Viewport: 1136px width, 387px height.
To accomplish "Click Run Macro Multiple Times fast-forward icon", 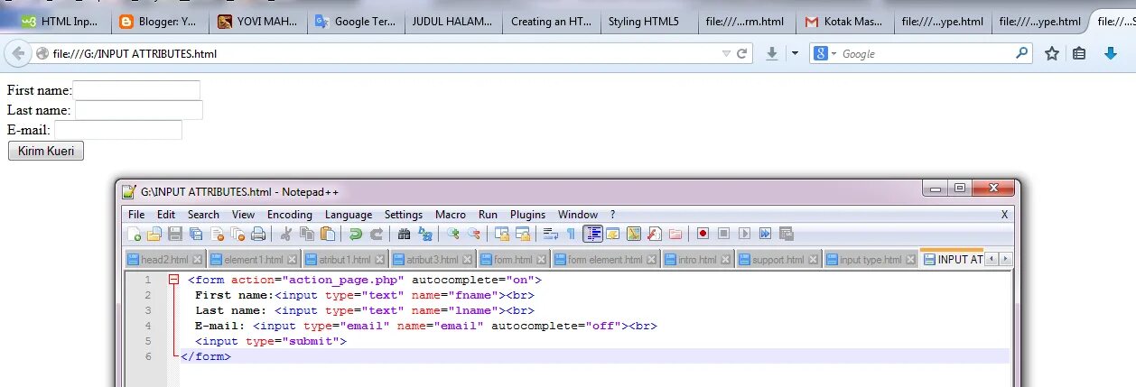I will pos(765,235).
